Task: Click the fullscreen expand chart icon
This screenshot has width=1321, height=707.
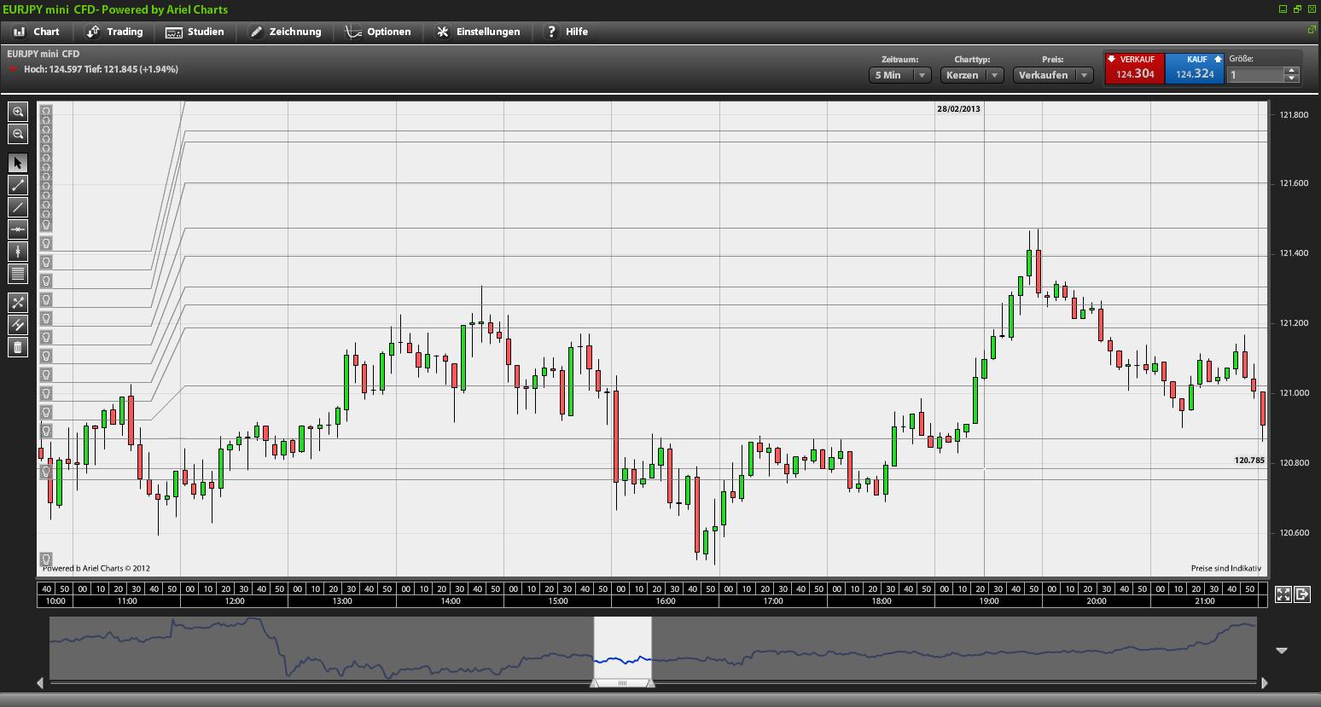Action: 1283,594
